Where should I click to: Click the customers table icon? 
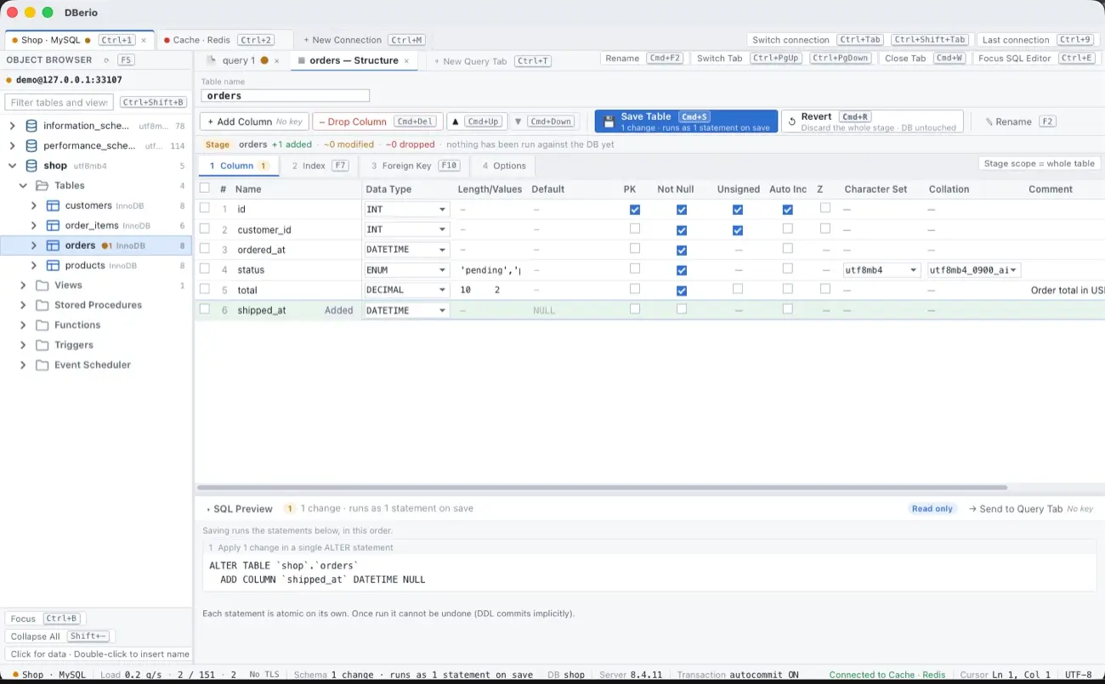[x=53, y=206]
